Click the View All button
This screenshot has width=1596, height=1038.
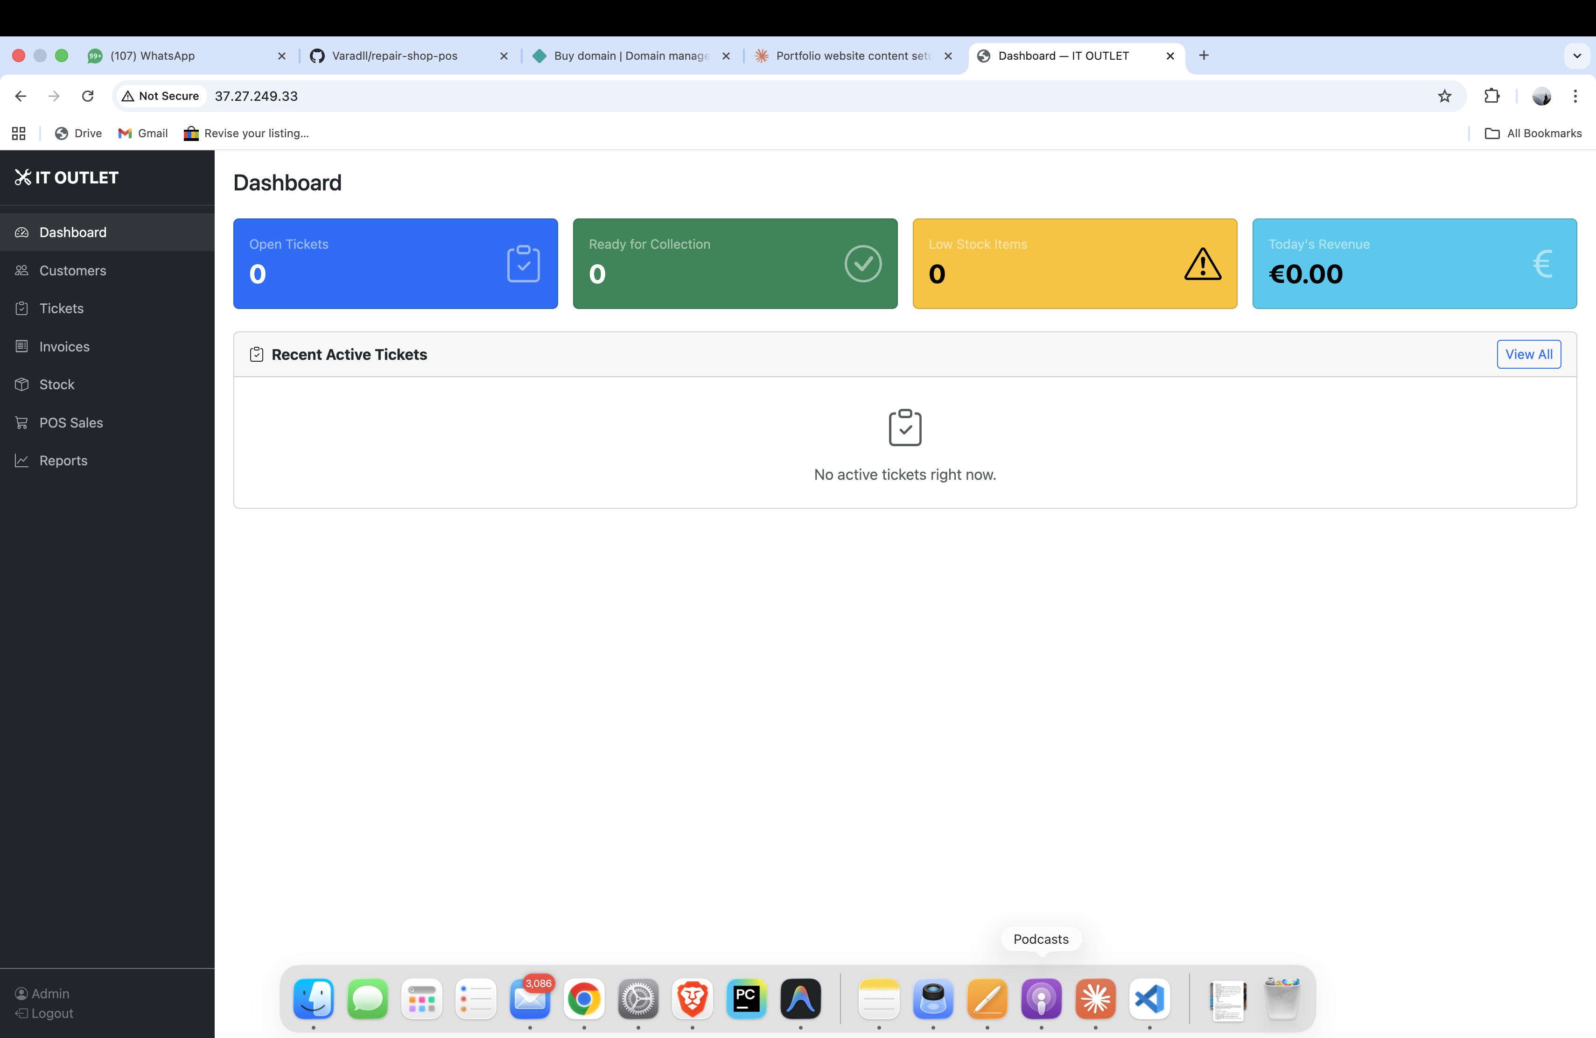tap(1528, 354)
